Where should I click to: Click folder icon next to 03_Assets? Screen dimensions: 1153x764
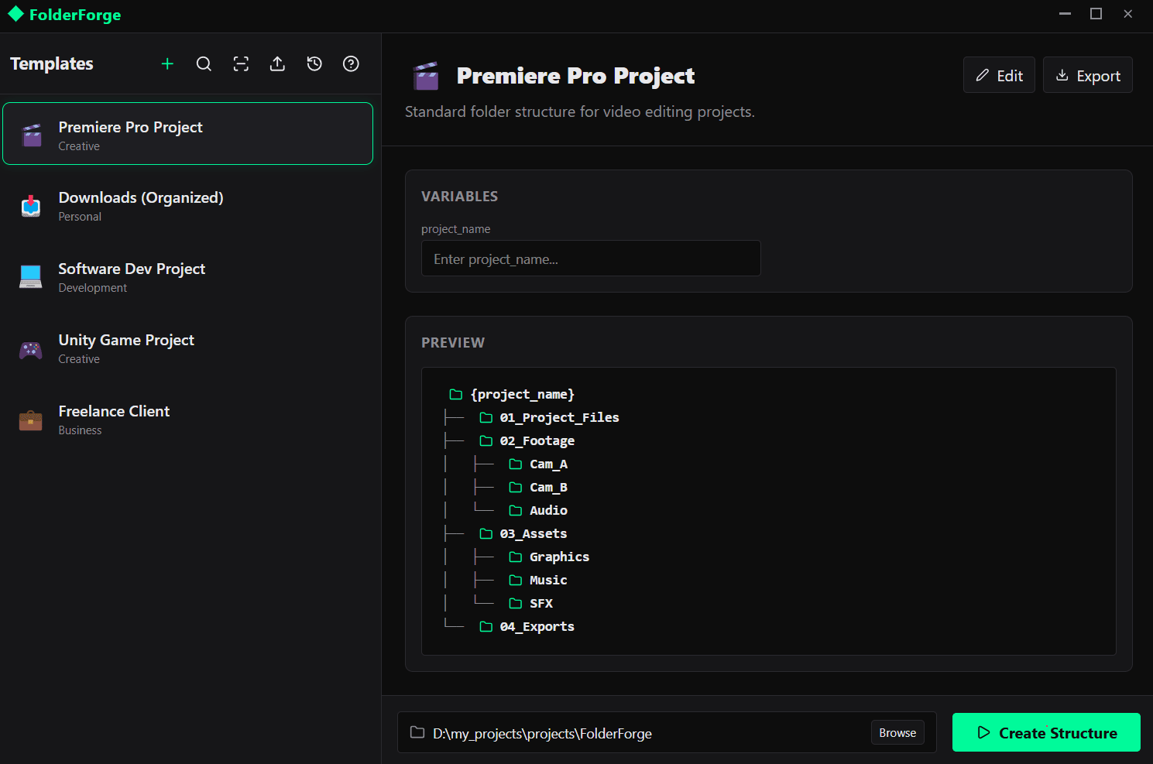(486, 534)
